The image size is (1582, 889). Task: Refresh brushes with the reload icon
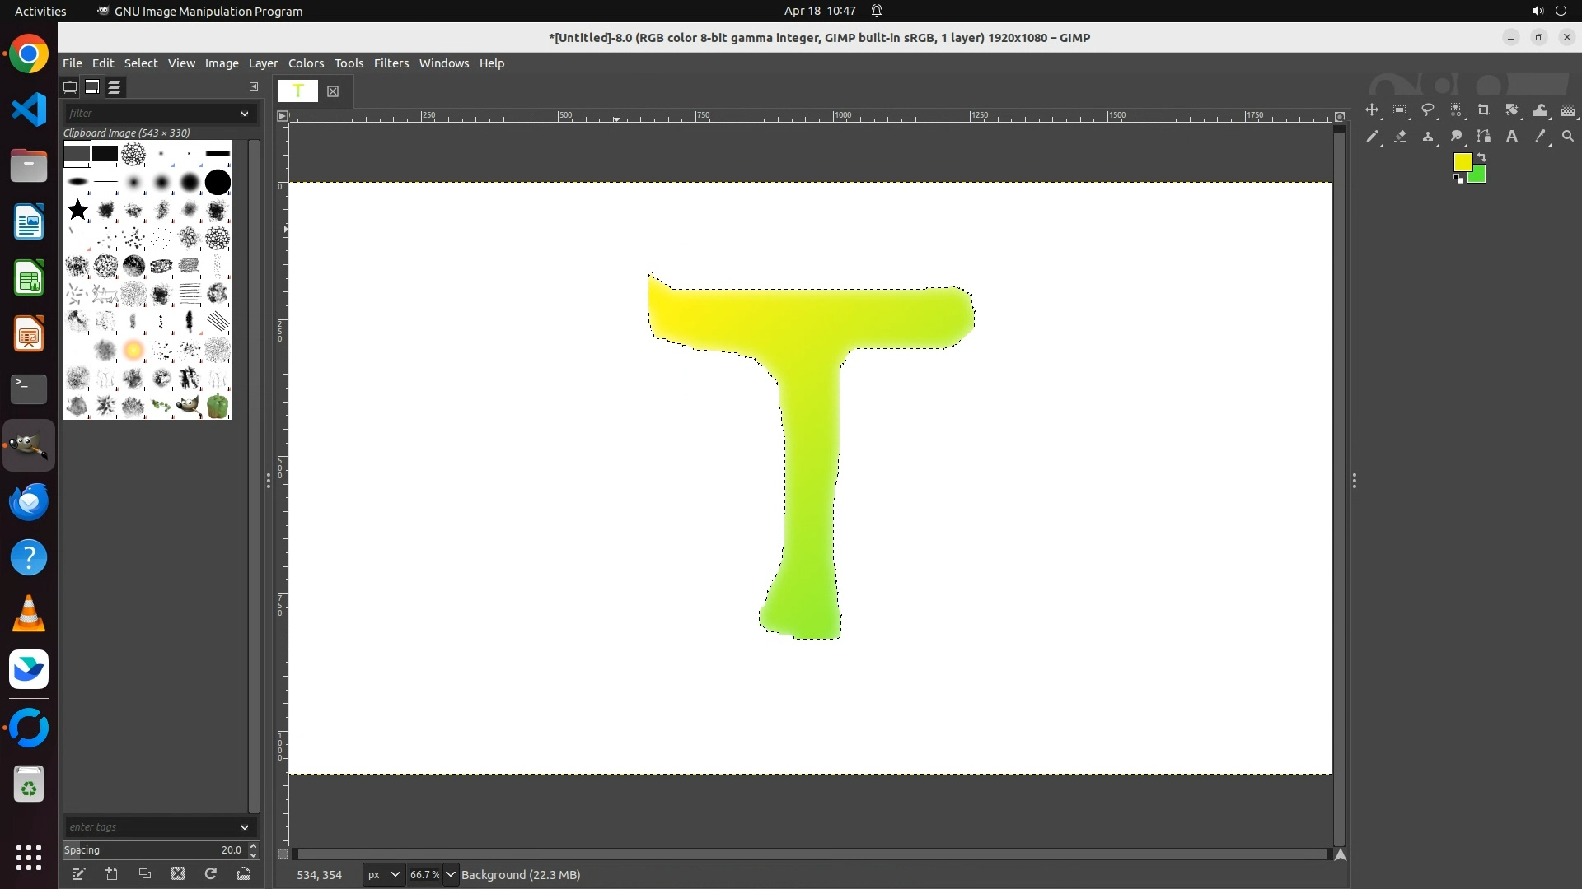click(211, 874)
